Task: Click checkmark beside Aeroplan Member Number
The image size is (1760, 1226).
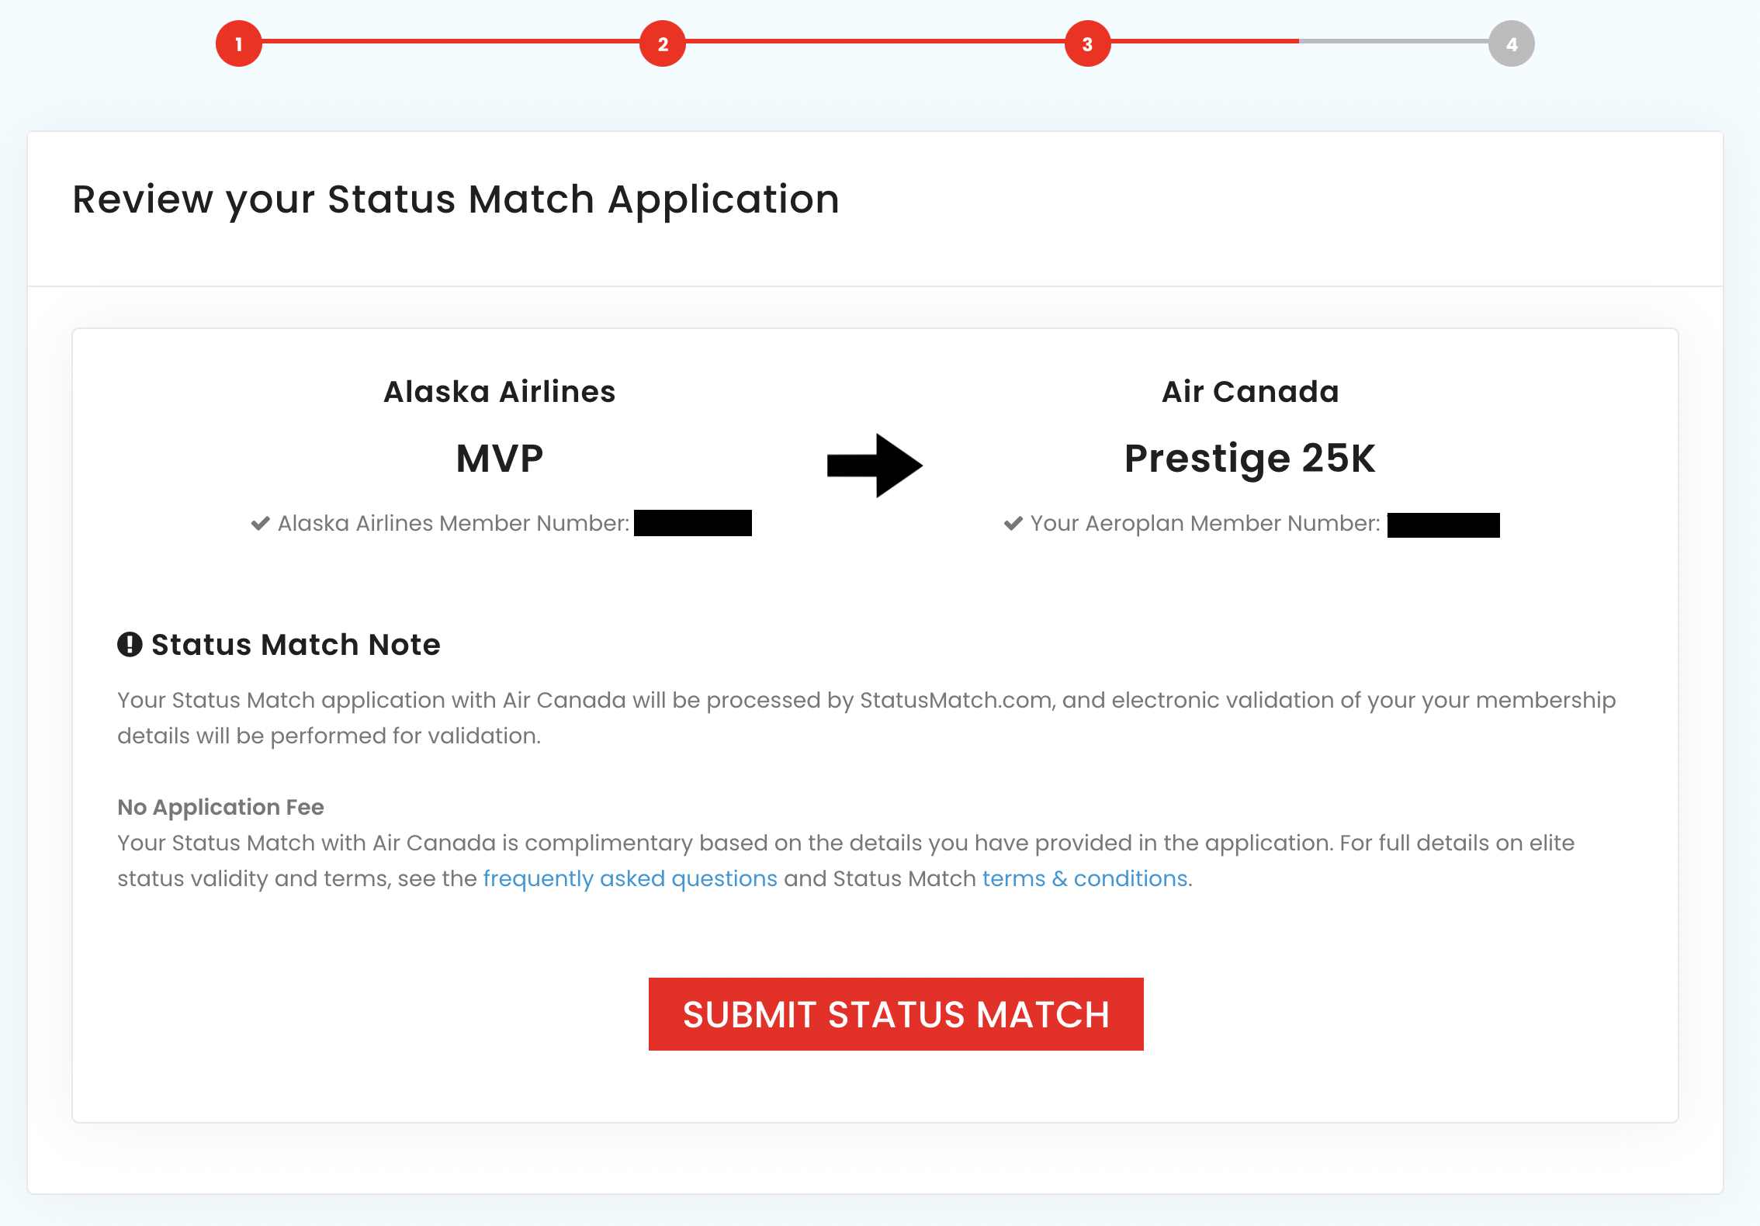Action: pos(1013,524)
